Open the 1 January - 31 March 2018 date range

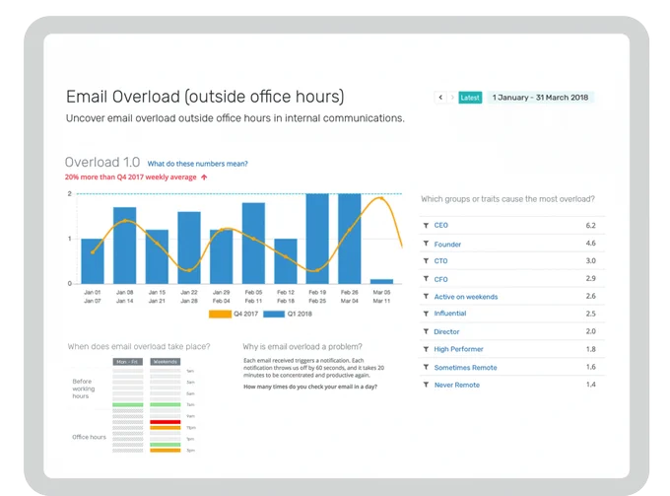coord(540,98)
